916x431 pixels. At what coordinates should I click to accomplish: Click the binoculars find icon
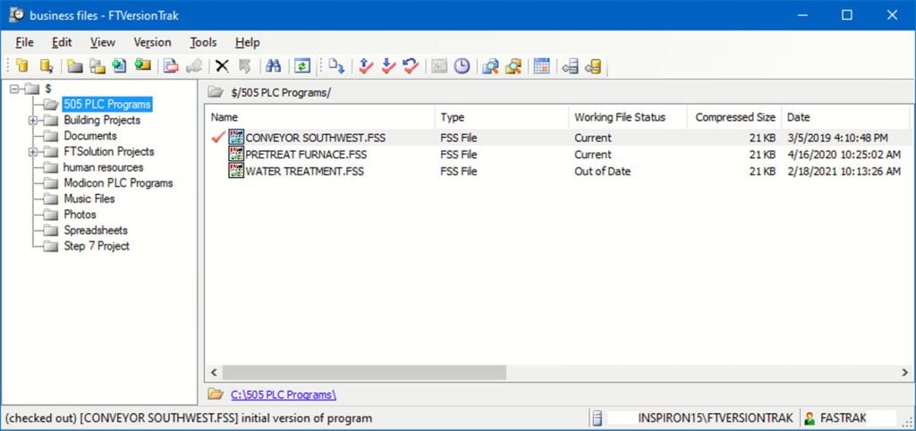point(274,66)
